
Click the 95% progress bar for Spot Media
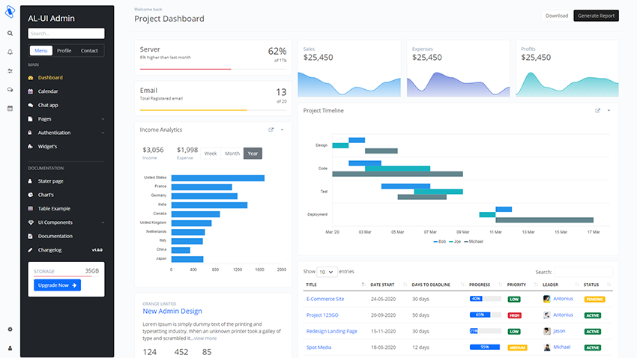(x=484, y=348)
